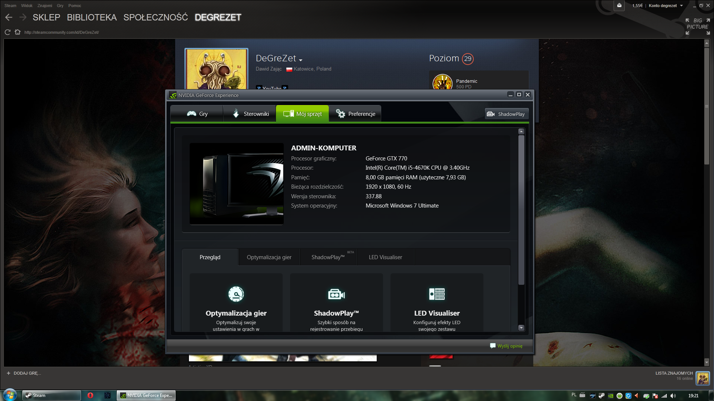Click the Steam page scrollbar down arrow
Image resolution: width=714 pixels, height=401 pixels.
tap(707, 362)
